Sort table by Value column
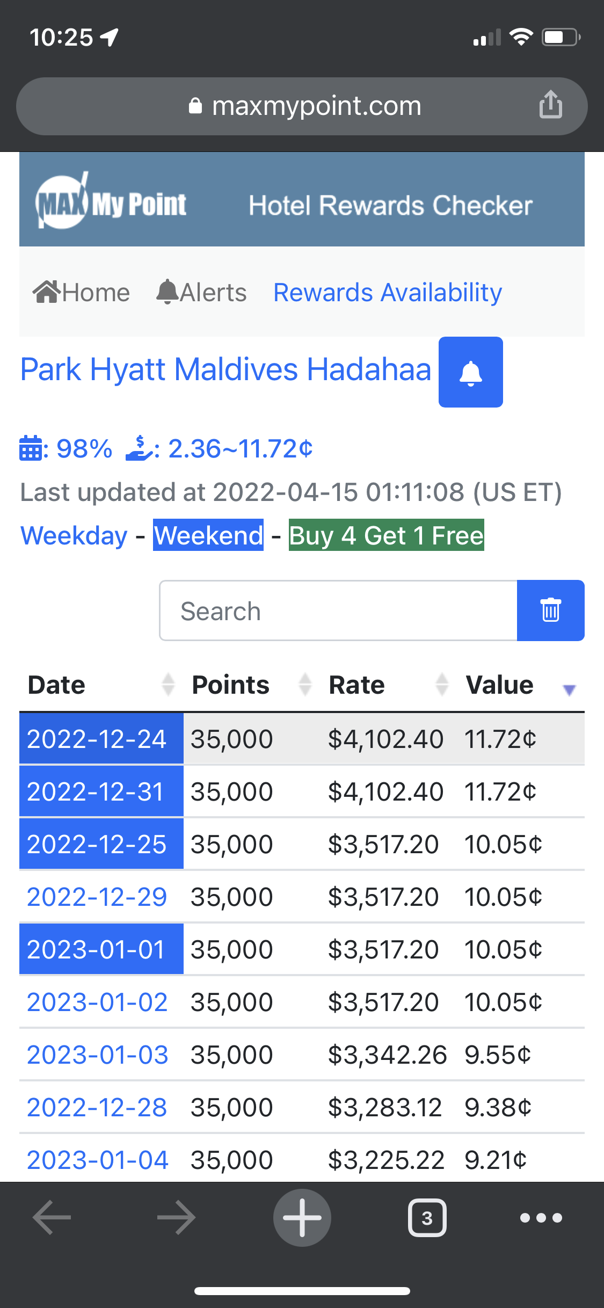This screenshot has height=1308, width=604. pyautogui.click(x=499, y=685)
